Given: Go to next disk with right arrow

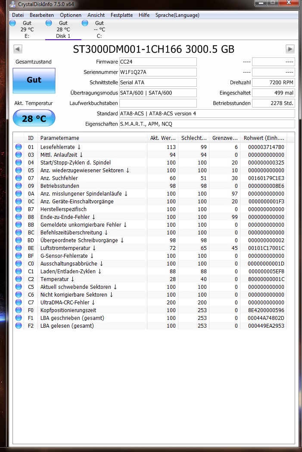Looking at the screenshot, I should coord(290,49).
